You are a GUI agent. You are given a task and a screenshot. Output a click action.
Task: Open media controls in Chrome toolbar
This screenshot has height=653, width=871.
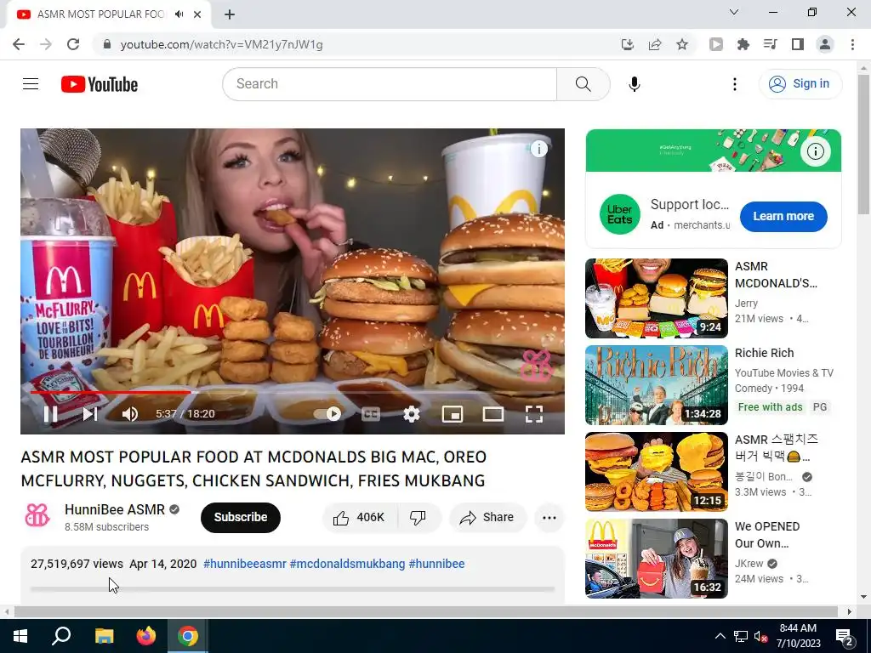(771, 44)
